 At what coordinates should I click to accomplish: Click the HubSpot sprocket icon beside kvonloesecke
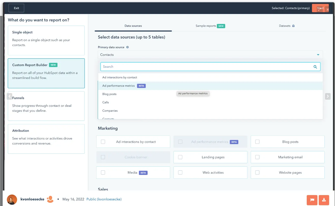(x=50, y=199)
